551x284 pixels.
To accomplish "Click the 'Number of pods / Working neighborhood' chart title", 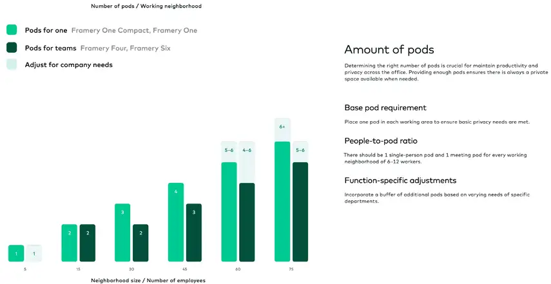I will point(146,6).
